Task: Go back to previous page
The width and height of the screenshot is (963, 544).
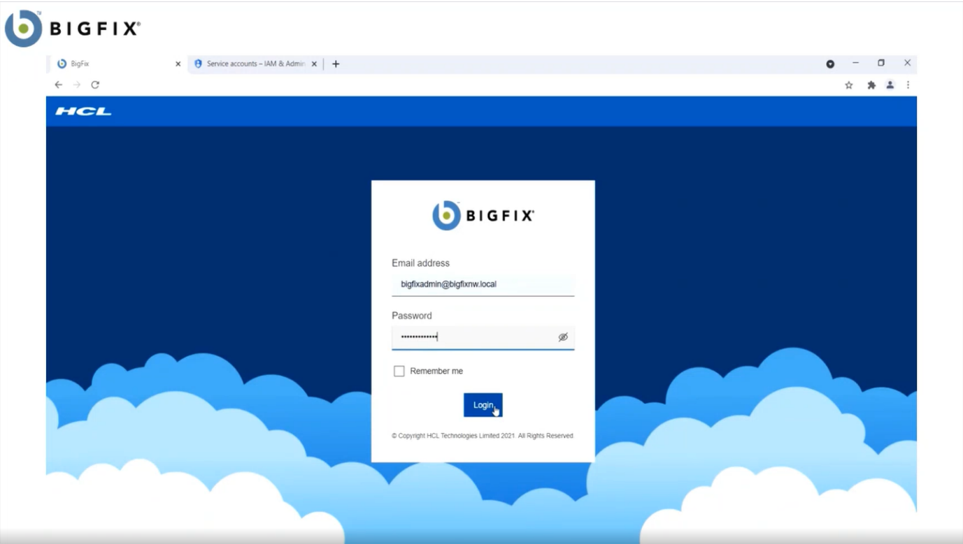Action: click(x=59, y=84)
